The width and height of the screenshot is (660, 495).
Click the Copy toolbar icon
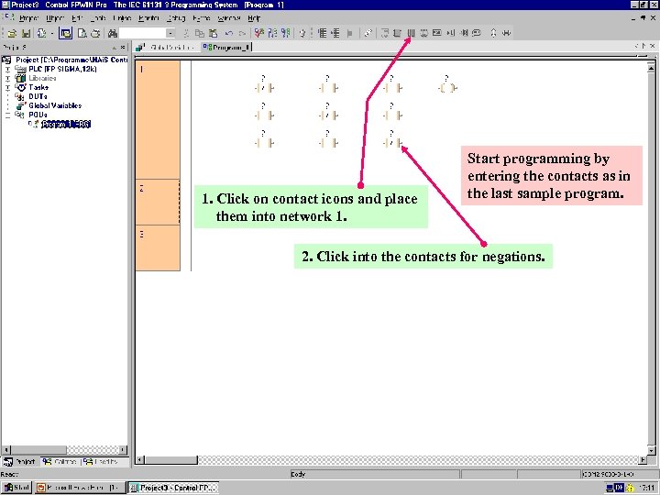click(x=200, y=33)
